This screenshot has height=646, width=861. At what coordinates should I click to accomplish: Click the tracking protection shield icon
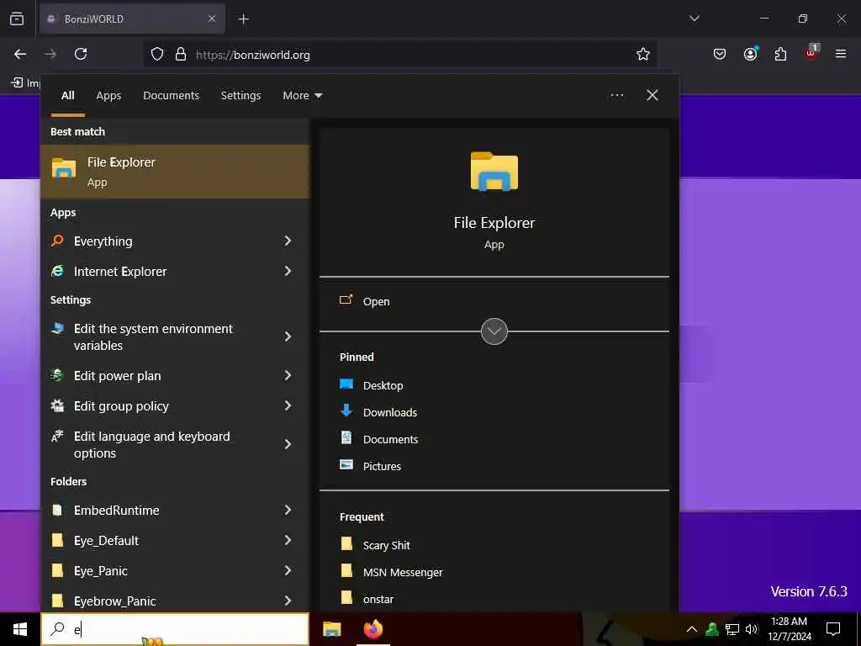click(157, 54)
